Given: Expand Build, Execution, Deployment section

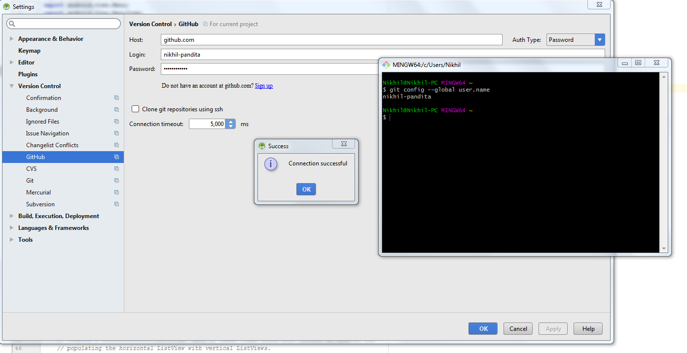Looking at the screenshot, I should (x=12, y=216).
